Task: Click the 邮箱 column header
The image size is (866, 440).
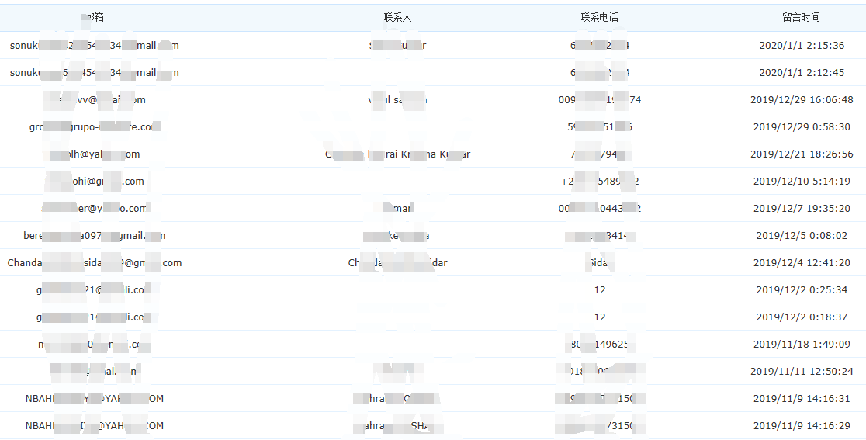Action: click(94, 17)
